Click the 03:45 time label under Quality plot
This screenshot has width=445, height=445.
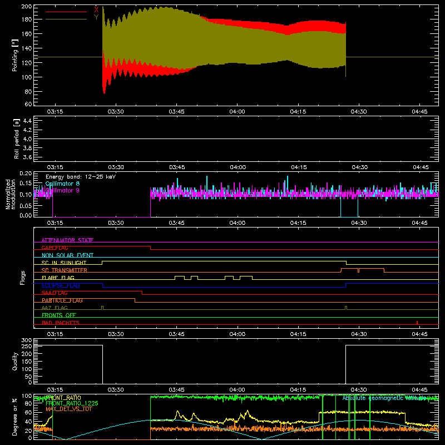click(x=176, y=390)
